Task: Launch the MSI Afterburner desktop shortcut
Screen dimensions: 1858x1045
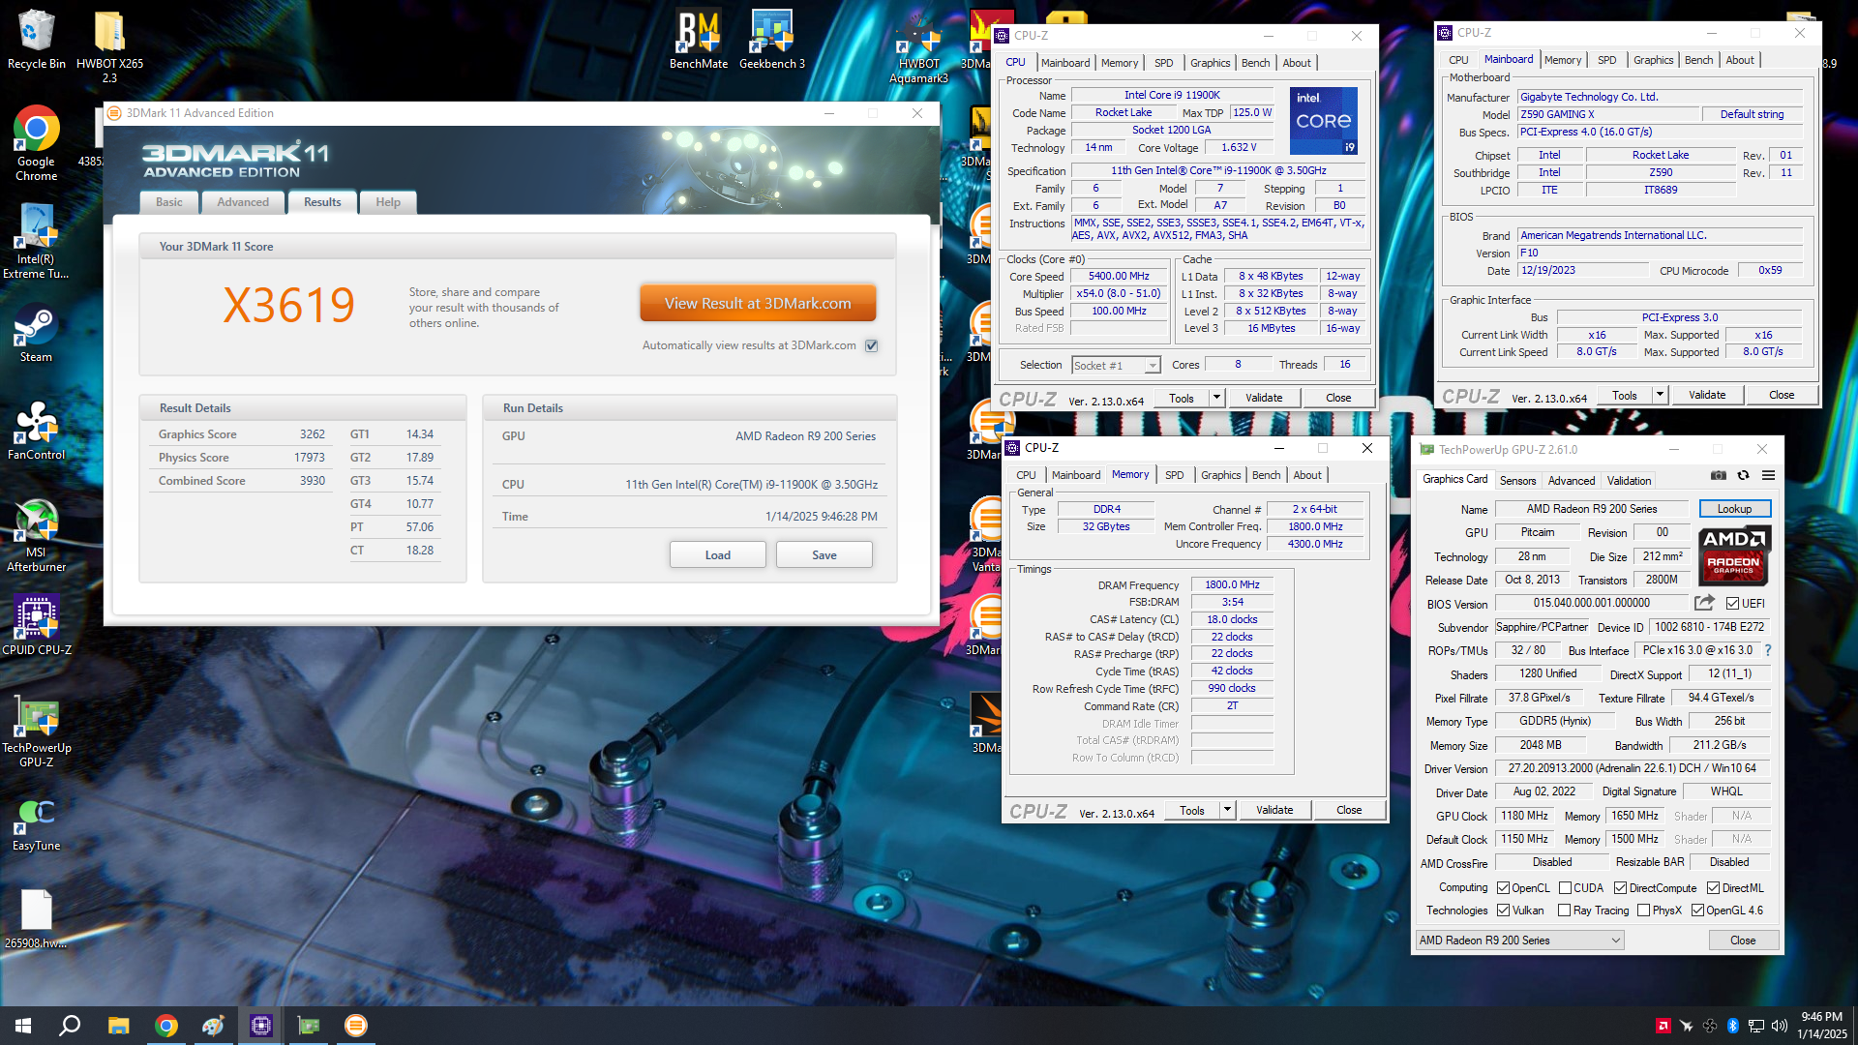Action: click(36, 535)
